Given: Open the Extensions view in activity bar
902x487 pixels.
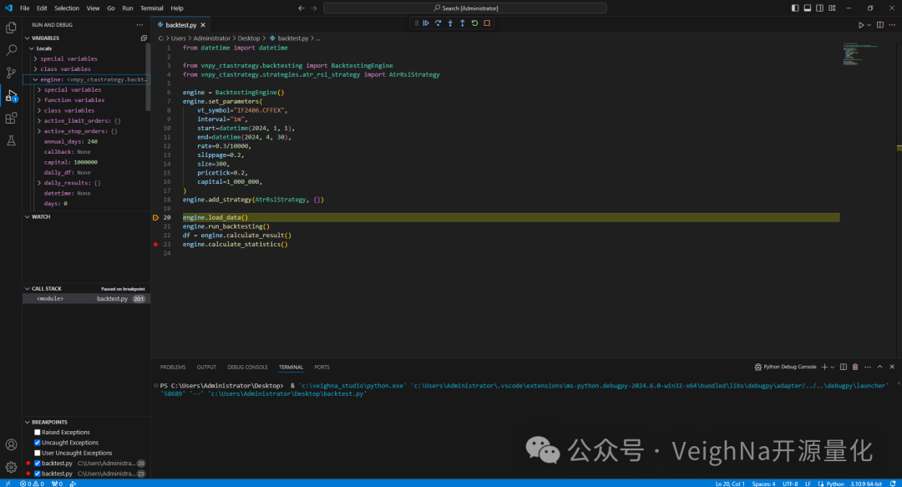Looking at the screenshot, I should (x=11, y=119).
